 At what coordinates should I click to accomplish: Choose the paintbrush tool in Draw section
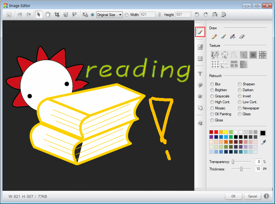click(223, 36)
